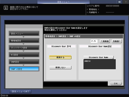The image size is (129, 97).
Task: Select 使用する for Discovery User
Action: point(60,57)
